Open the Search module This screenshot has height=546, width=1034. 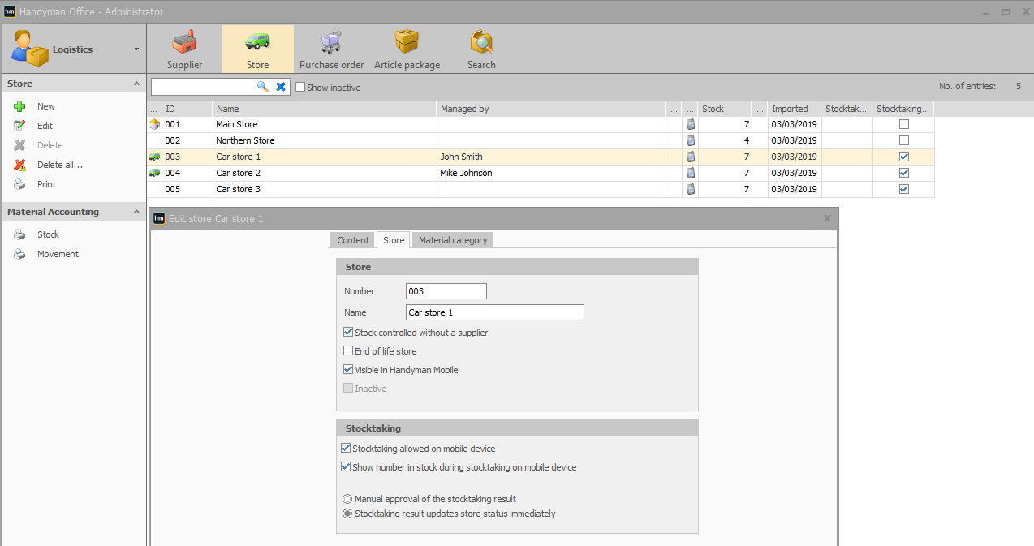tap(481, 49)
